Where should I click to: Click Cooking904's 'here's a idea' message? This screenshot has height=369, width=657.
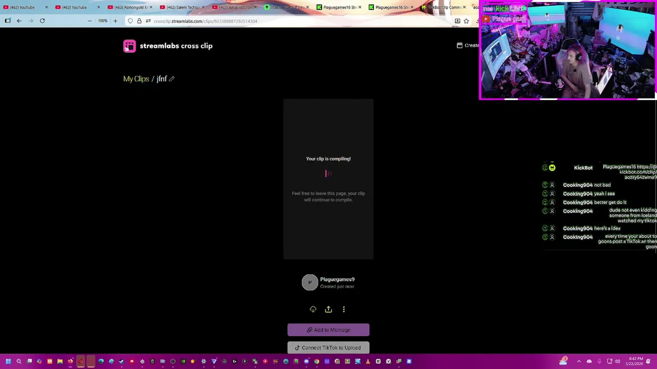607,229
